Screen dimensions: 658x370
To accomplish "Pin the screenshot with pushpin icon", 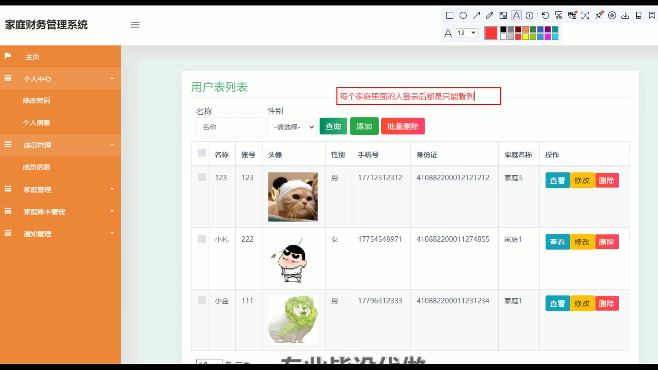I will 599,15.
